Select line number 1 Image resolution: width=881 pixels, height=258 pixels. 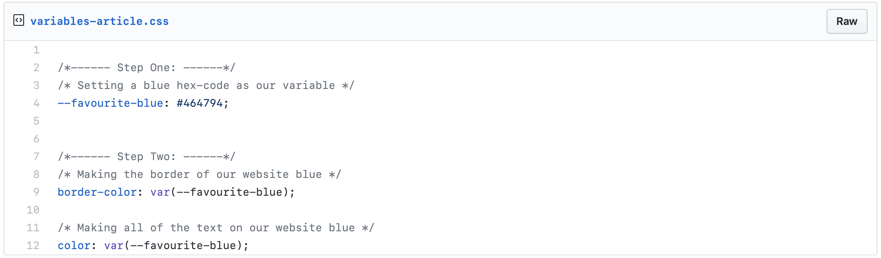(36, 49)
